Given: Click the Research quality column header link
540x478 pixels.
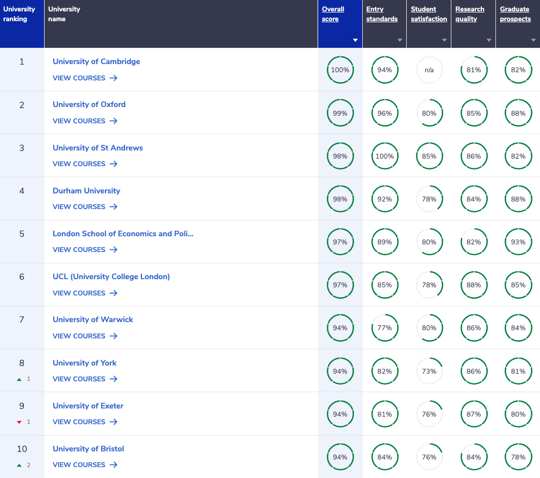Looking at the screenshot, I should click(469, 14).
